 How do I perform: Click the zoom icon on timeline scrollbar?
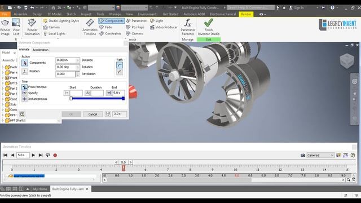pyautogui.click(x=349, y=180)
